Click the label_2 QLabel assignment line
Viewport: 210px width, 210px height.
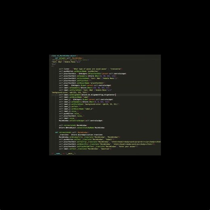click(86, 99)
